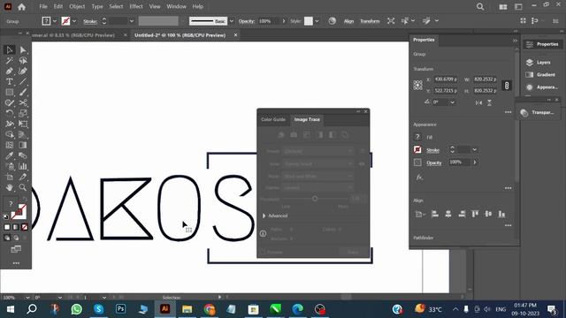
Task: Open Gradient panel from the dock
Action: point(540,74)
